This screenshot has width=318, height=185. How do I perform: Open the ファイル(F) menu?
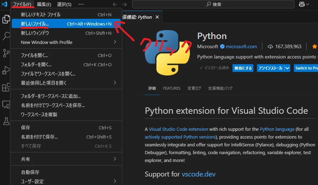(x=22, y=4)
